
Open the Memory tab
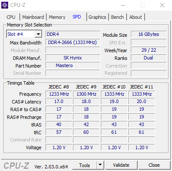point(57,17)
